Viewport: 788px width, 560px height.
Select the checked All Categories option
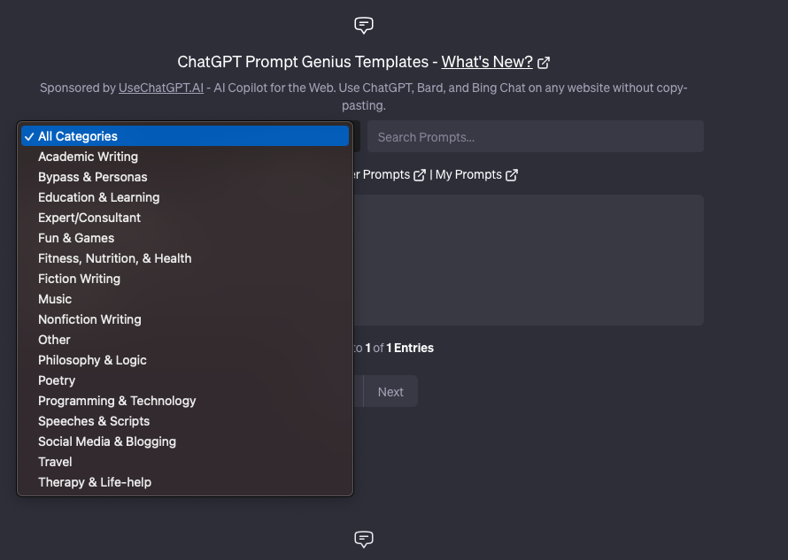pyautogui.click(x=185, y=136)
